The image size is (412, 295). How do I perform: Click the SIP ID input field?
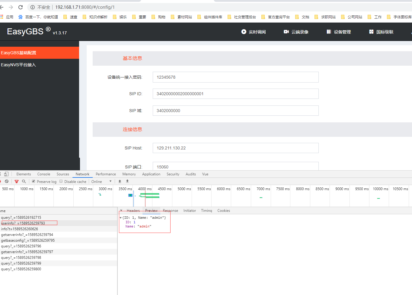tap(236, 94)
